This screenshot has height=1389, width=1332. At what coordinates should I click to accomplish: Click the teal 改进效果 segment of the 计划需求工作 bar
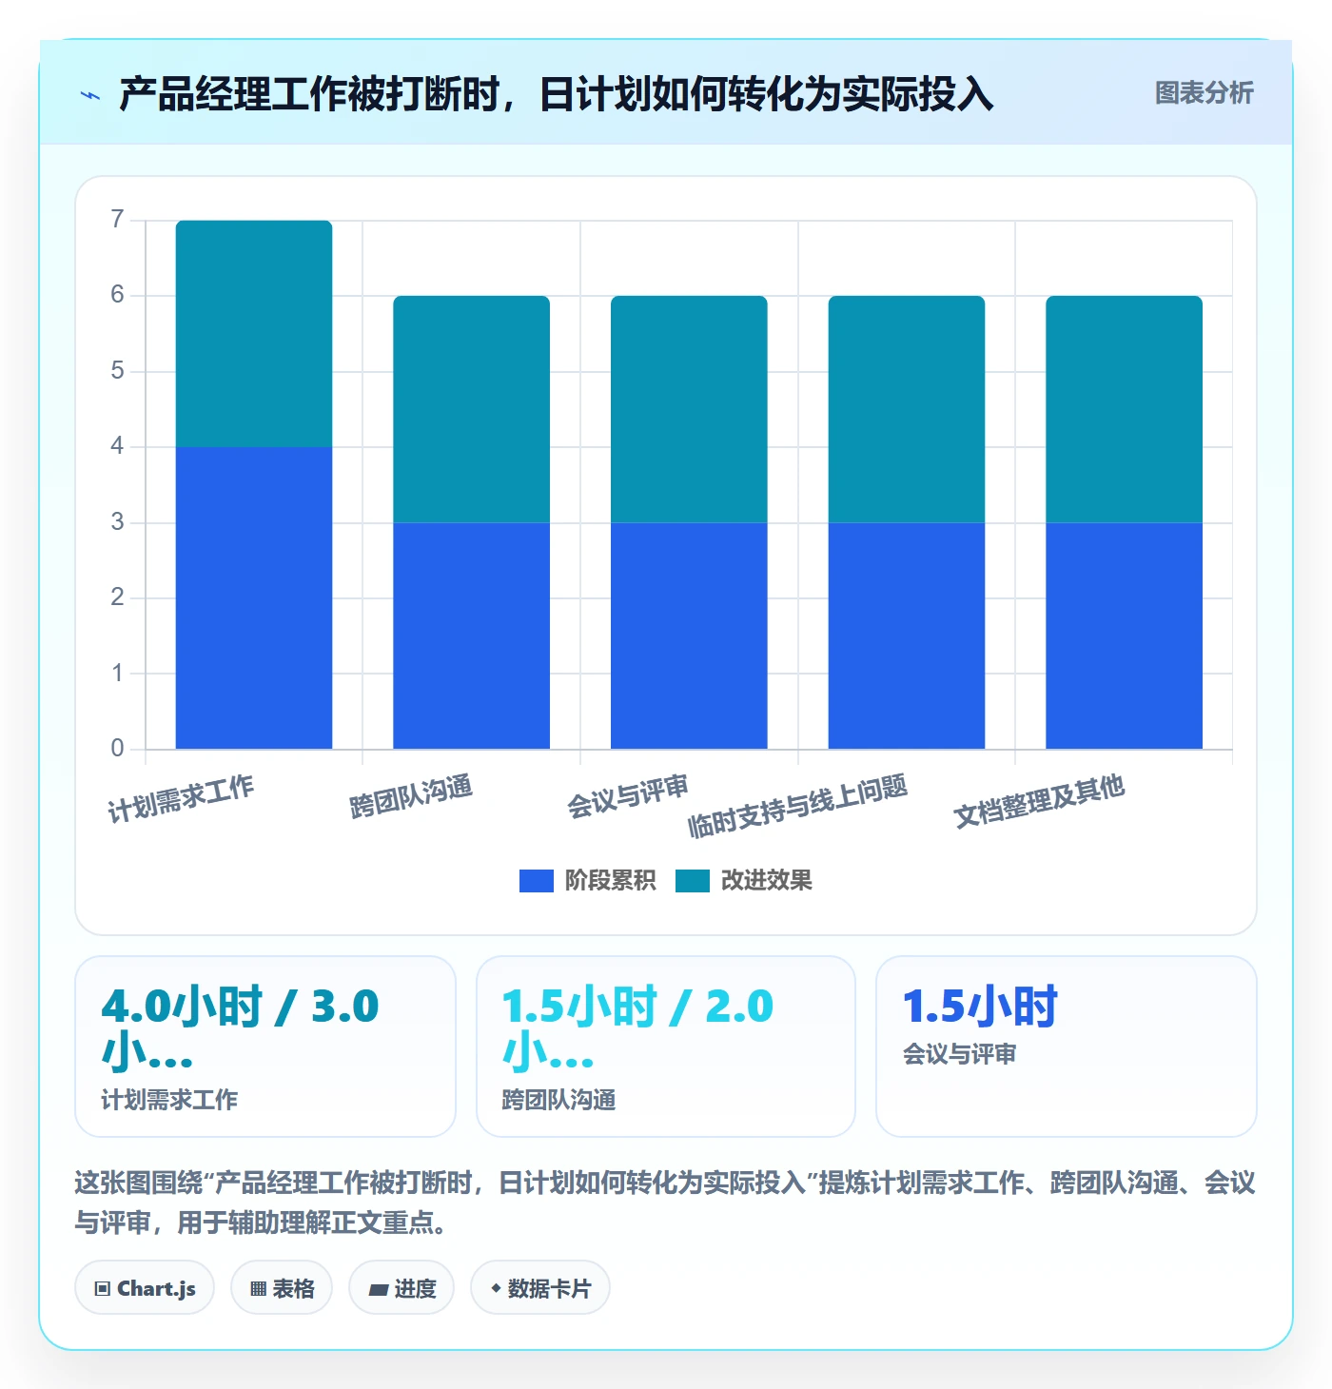(254, 334)
